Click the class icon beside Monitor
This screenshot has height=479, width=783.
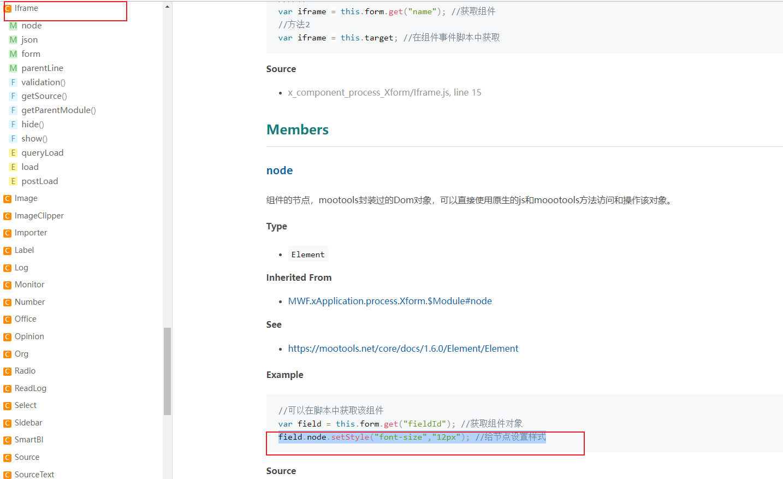pos(8,285)
